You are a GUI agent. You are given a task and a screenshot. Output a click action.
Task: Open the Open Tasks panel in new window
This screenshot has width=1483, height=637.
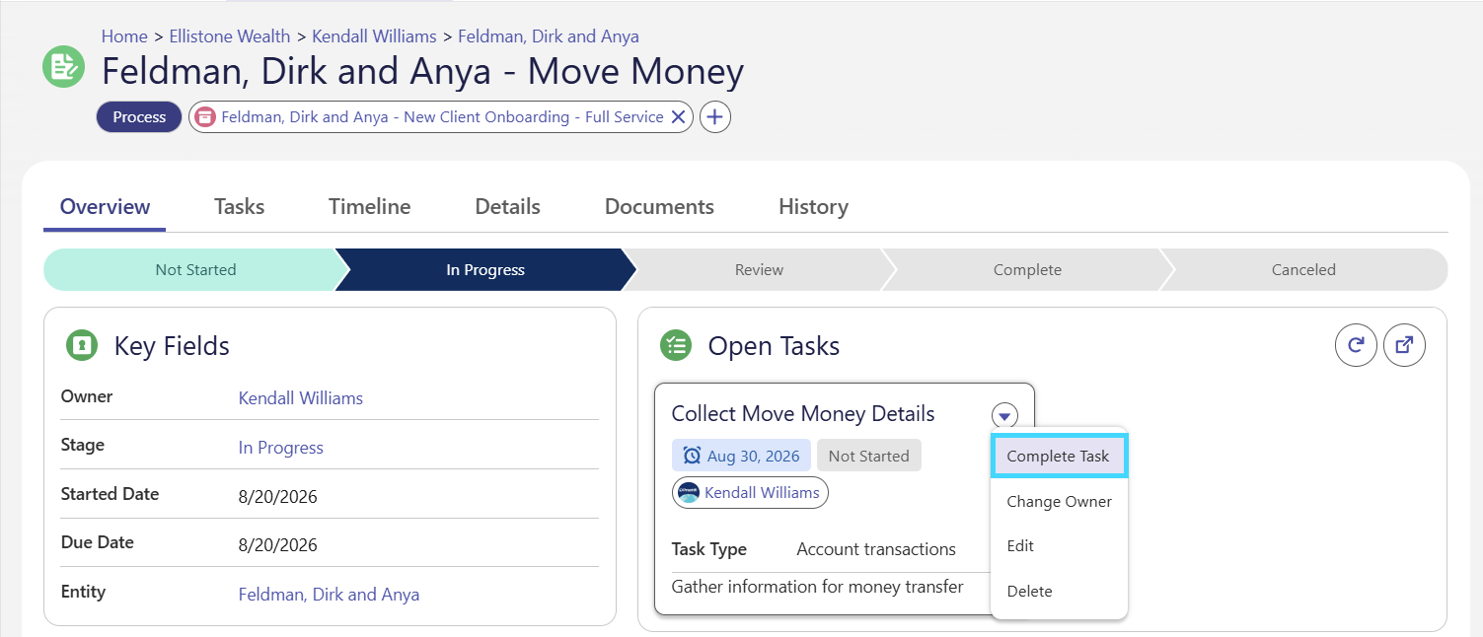click(x=1404, y=345)
